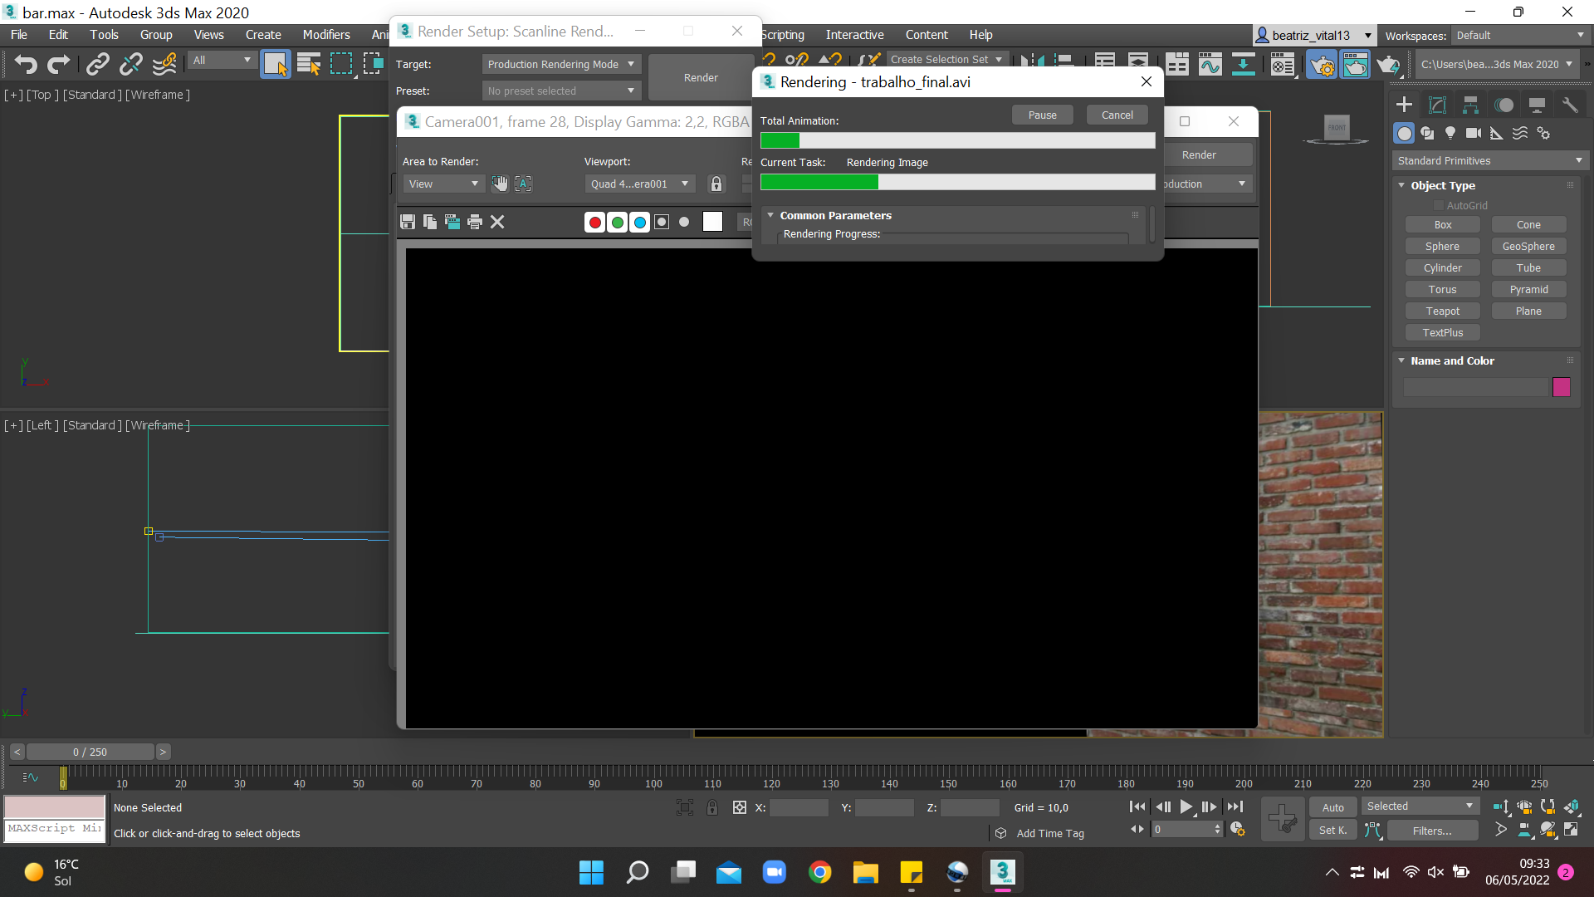Screen dimensions: 1594x897
Task: Copy image icon in frame window
Action: [430, 222]
